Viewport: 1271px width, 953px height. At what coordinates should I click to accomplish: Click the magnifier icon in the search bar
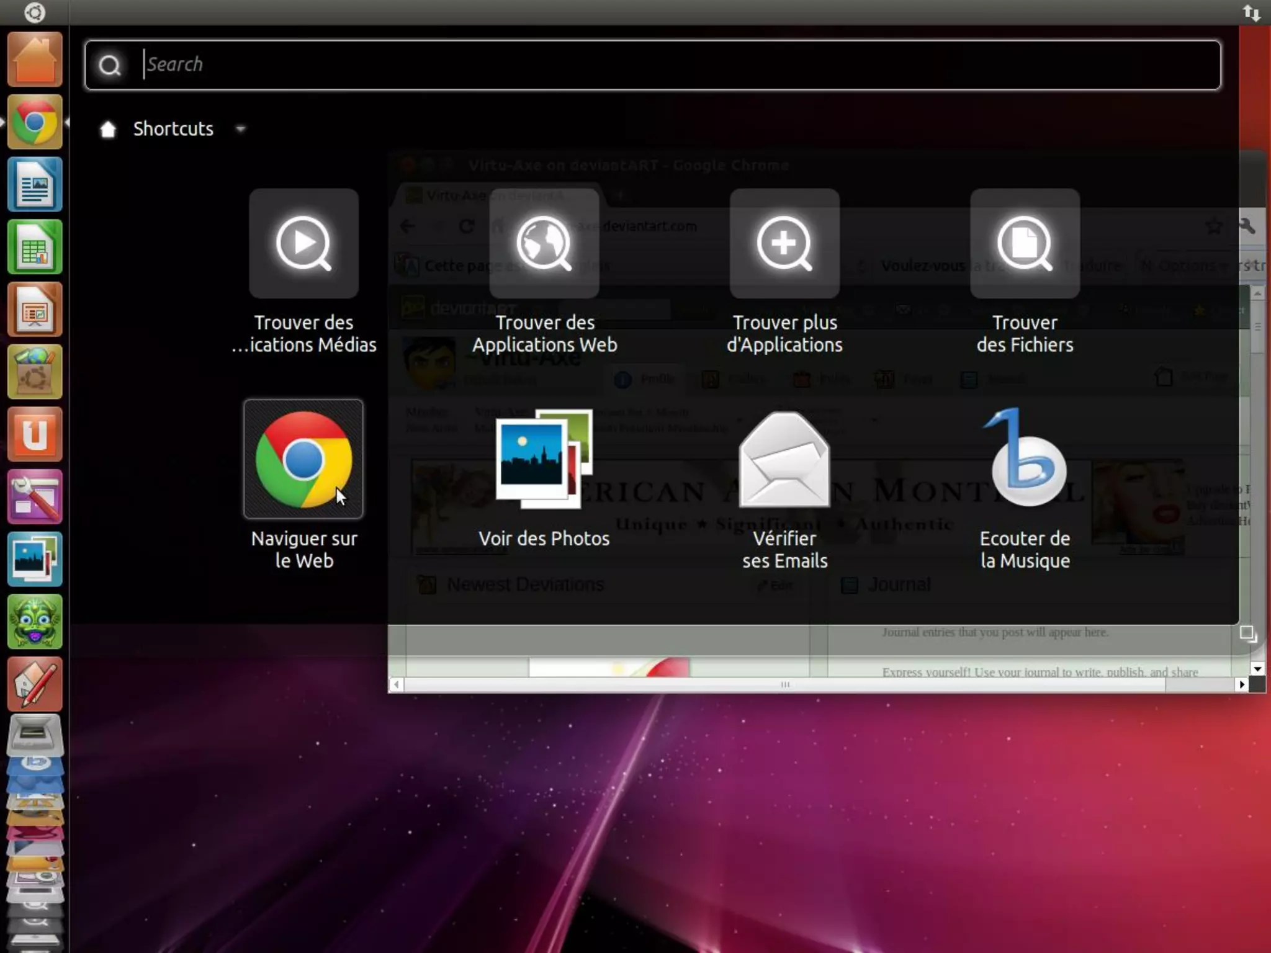coord(110,65)
